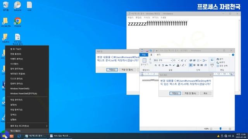Click the taskbar clock showing 12:08
This screenshot has height=139, width=248.
(241, 136)
